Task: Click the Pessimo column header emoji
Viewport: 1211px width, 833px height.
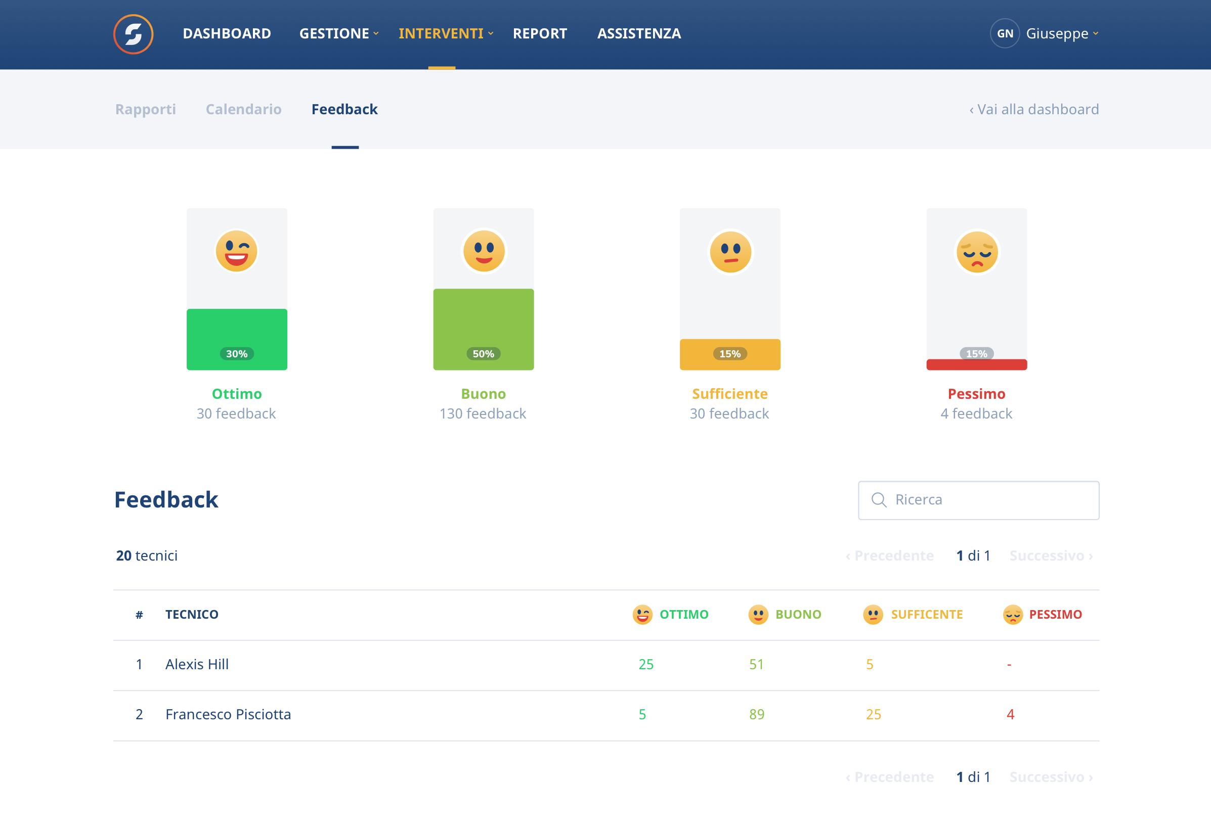Action: point(1012,614)
